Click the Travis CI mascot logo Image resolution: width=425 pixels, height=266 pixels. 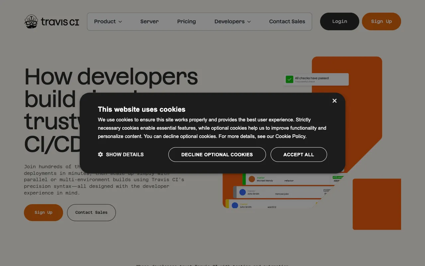(x=31, y=21)
